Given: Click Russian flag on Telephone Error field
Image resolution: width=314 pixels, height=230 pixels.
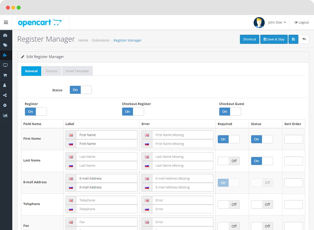Looking at the screenshot, I should click(x=147, y=209).
